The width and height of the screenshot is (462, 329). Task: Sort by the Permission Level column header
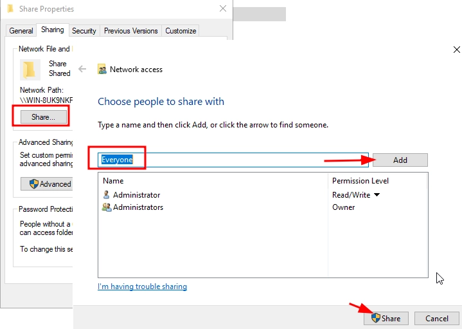tap(360, 181)
